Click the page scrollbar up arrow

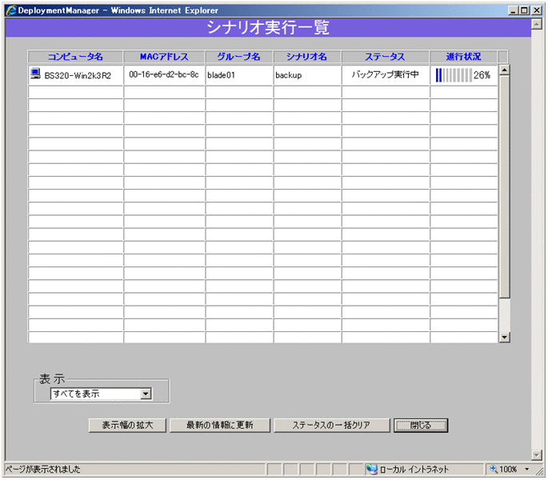[x=536, y=24]
